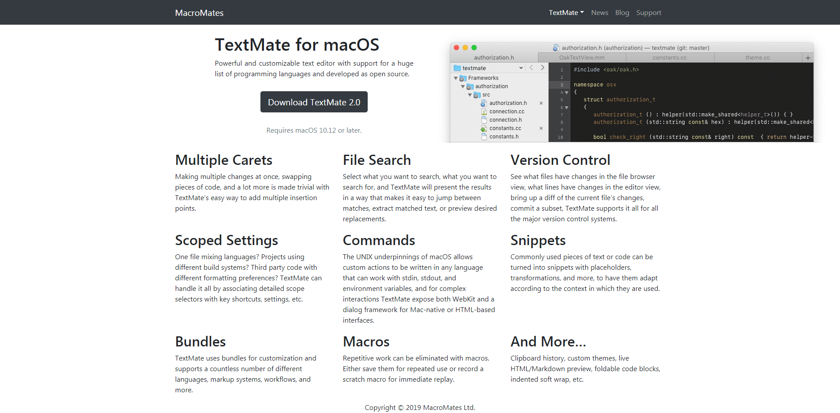Click 'Requires macOS 10.12 or later.' text

pos(314,130)
